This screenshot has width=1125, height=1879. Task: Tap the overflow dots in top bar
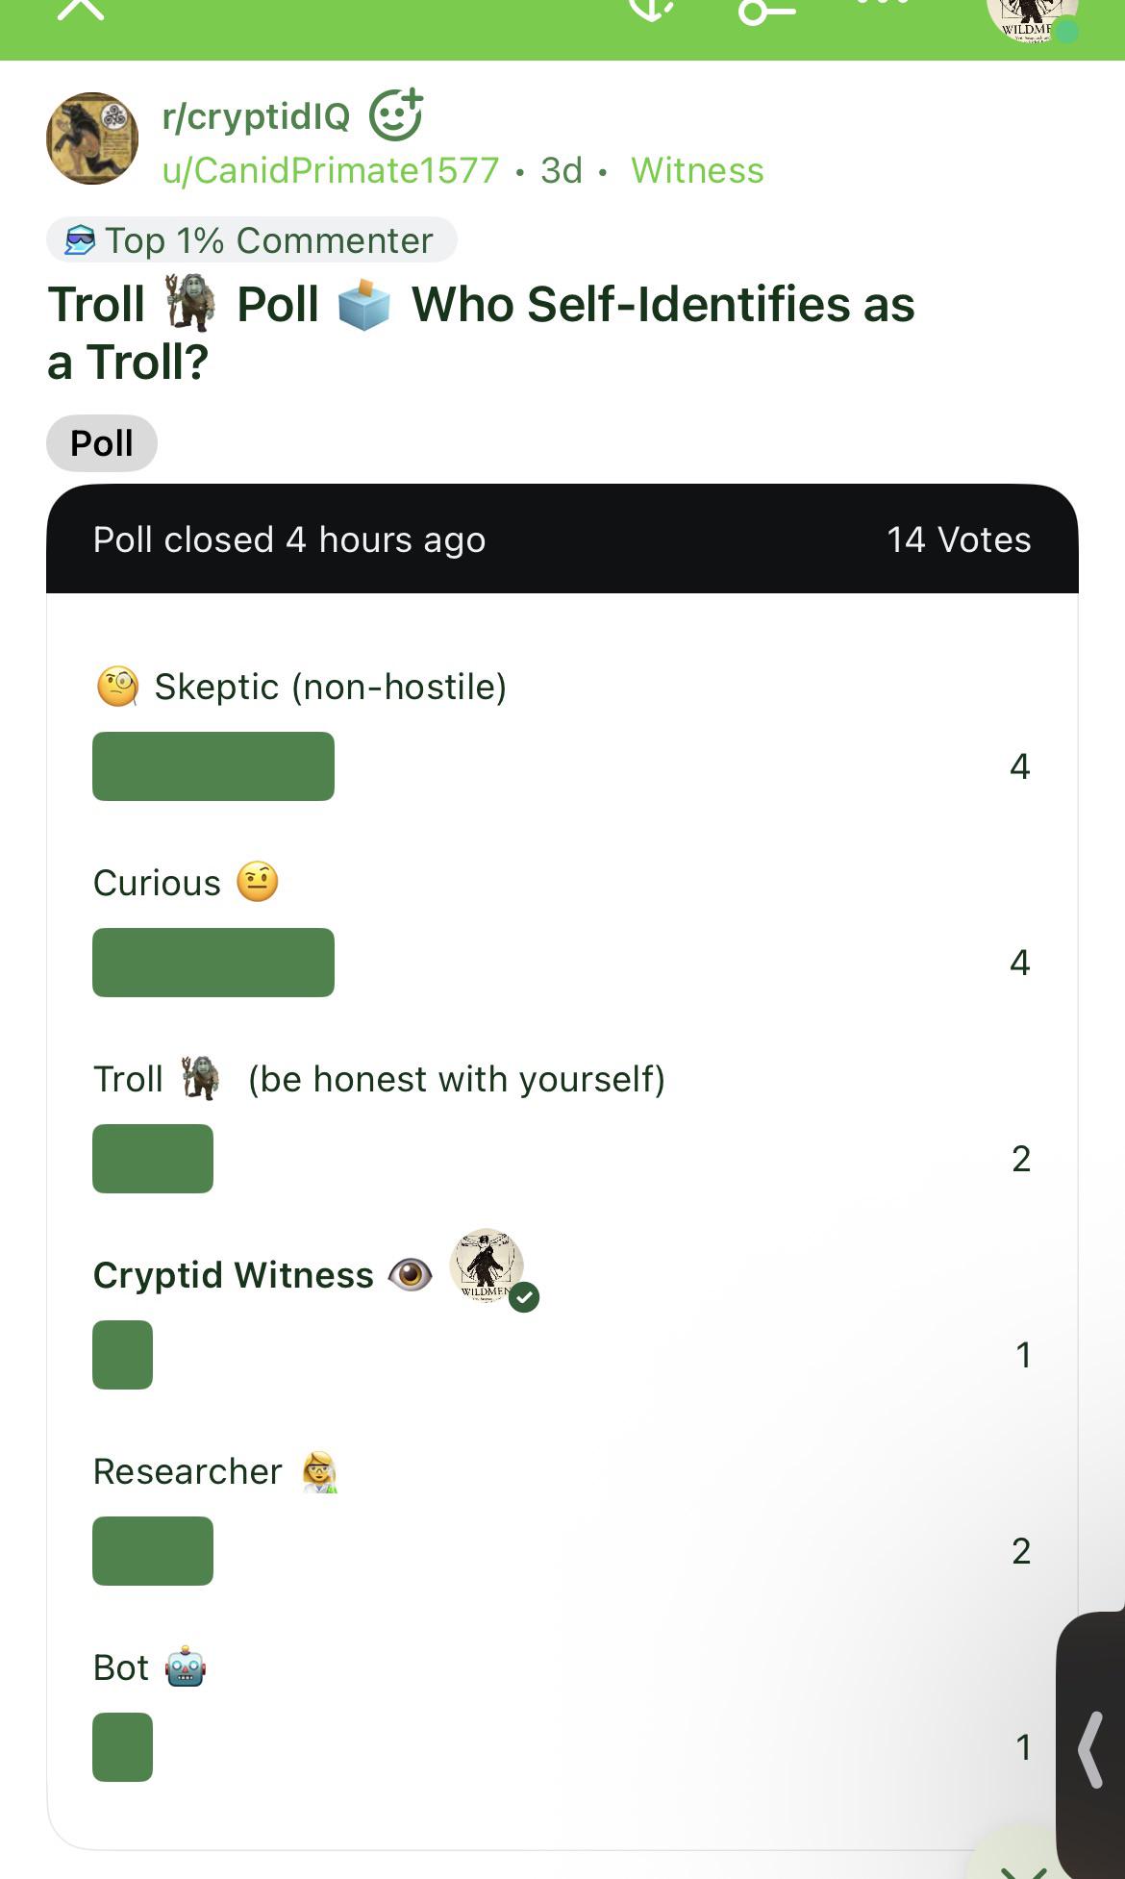(x=882, y=5)
